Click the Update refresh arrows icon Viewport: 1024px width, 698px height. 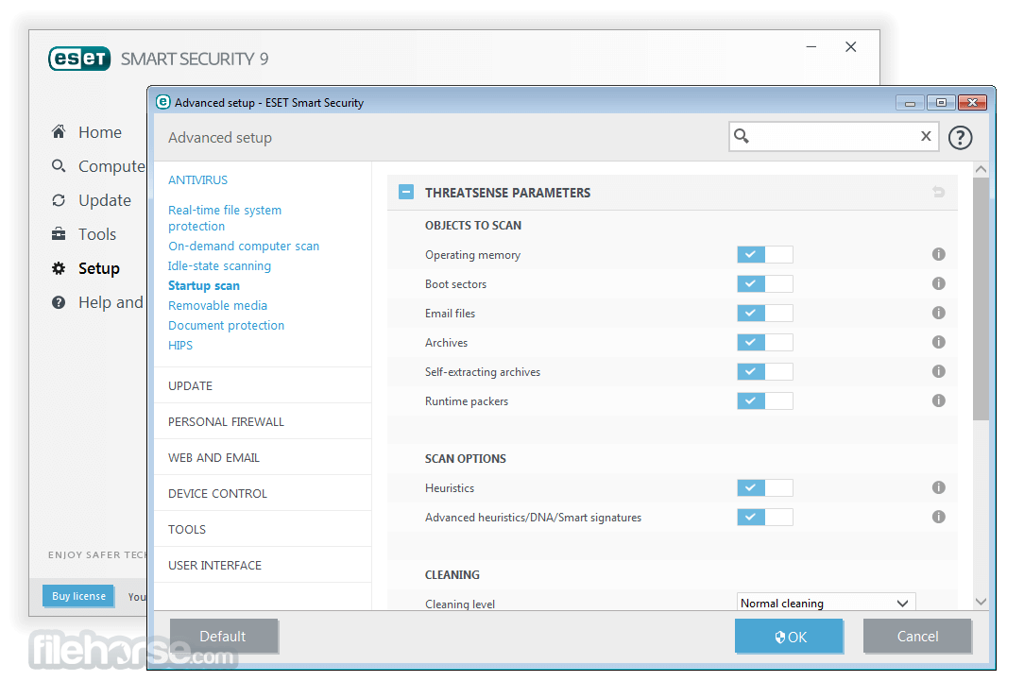pyautogui.click(x=59, y=200)
